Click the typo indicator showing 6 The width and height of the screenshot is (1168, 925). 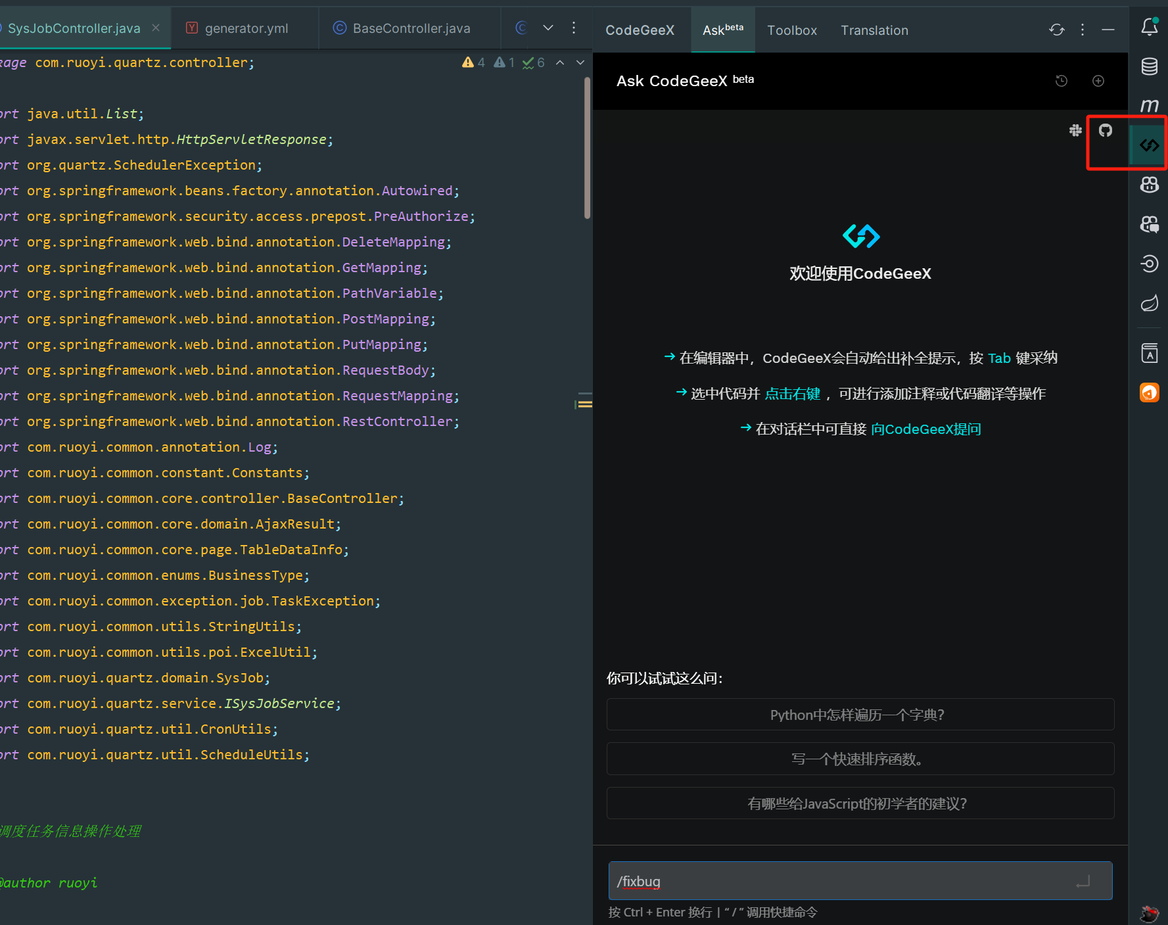[x=534, y=62]
